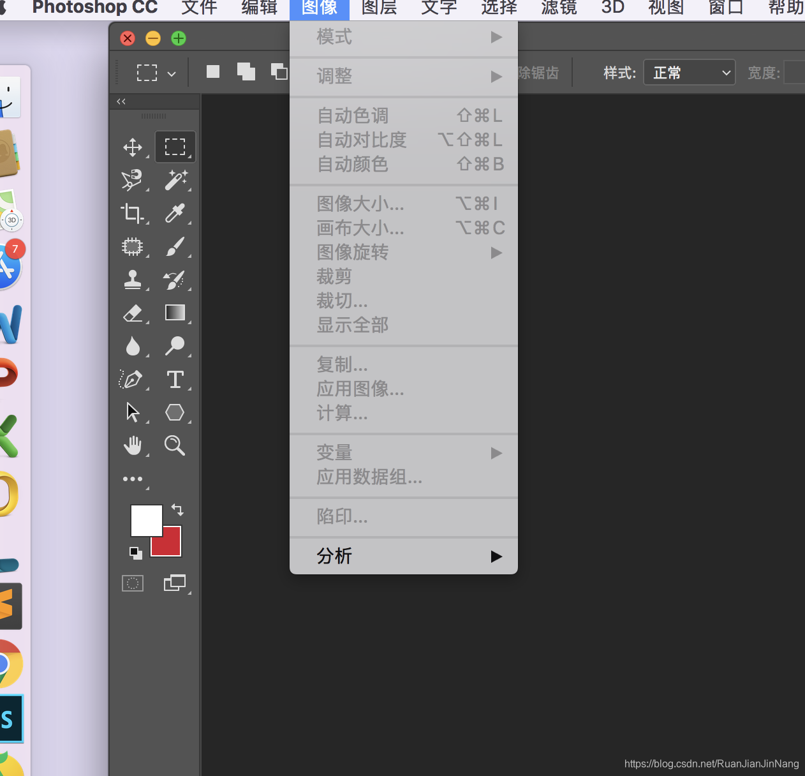Click New Selection mode in options bar
The image size is (805, 776).
213,72
